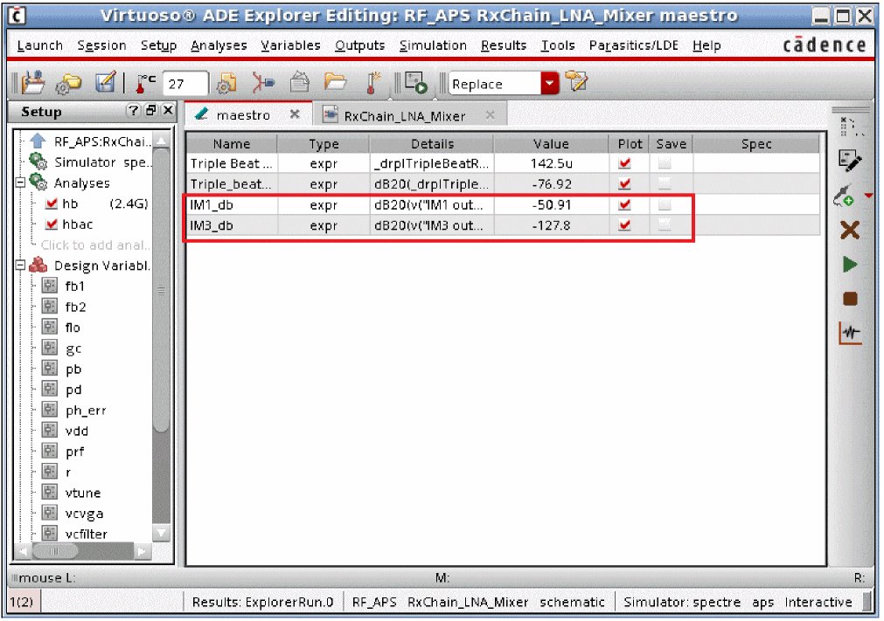Image resolution: width=884 pixels, height=621 pixels.
Task: Open the Variables menu
Action: tap(290, 45)
